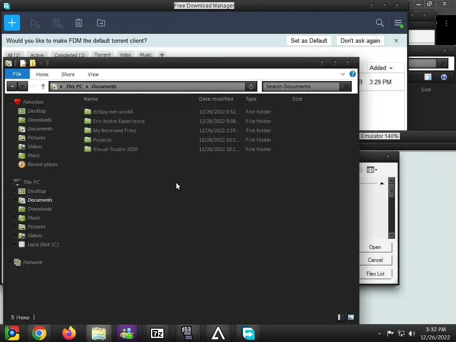Sort files by Name column header

[x=91, y=99]
